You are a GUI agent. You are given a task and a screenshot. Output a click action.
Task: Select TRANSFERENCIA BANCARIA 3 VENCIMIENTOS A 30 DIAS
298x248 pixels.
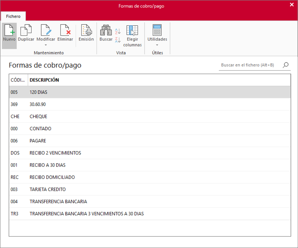(x=150, y=214)
